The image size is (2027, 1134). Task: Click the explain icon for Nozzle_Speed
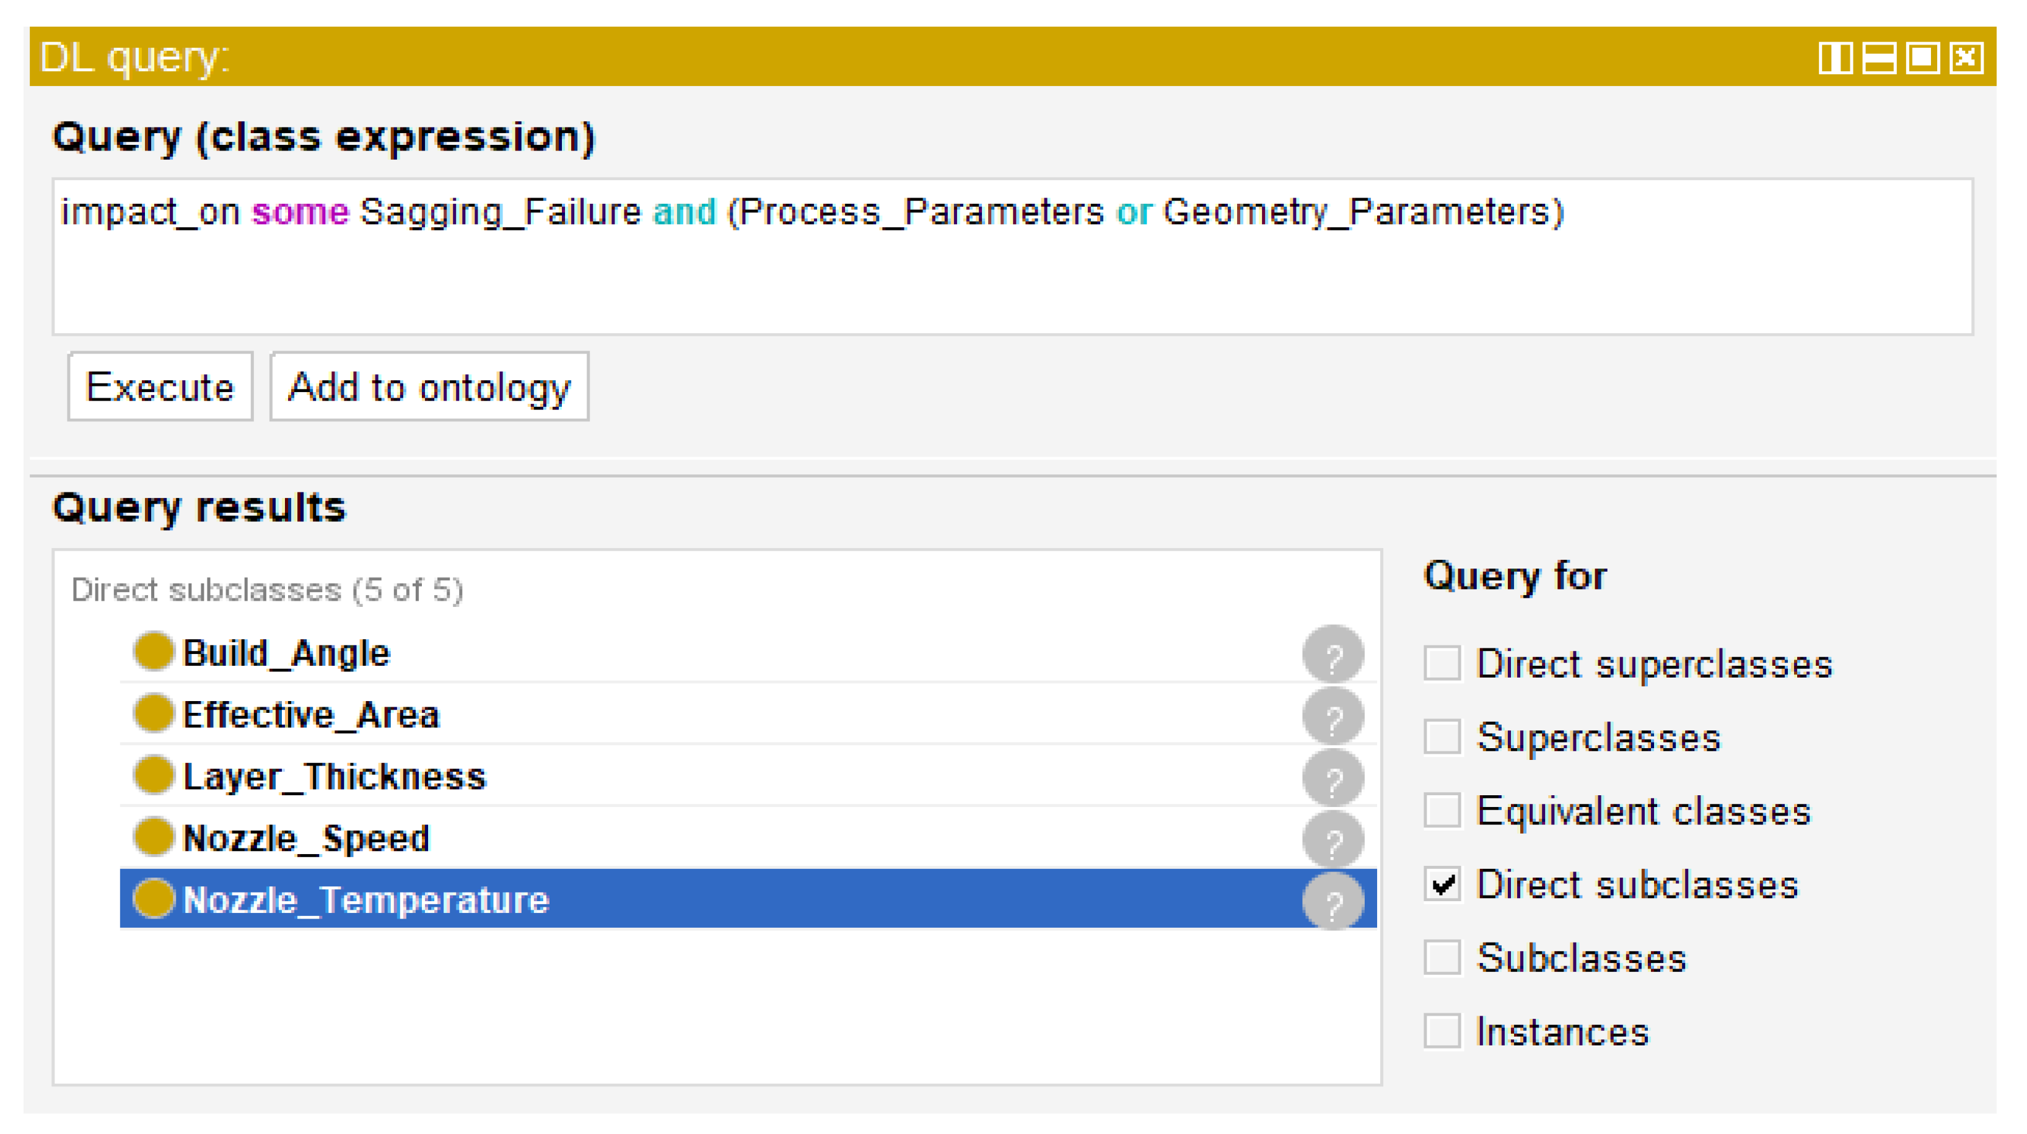[1332, 839]
